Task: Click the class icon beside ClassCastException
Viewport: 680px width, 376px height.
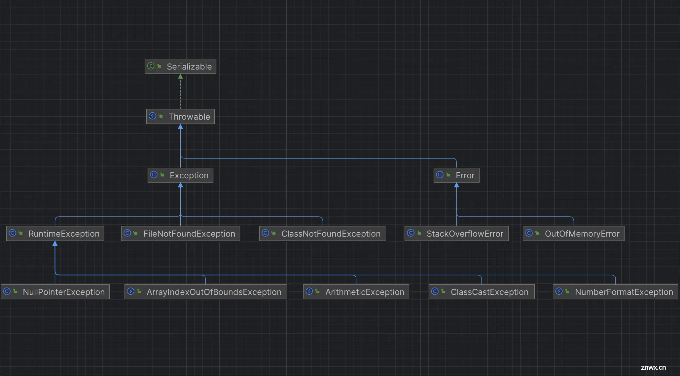Action: (435, 291)
